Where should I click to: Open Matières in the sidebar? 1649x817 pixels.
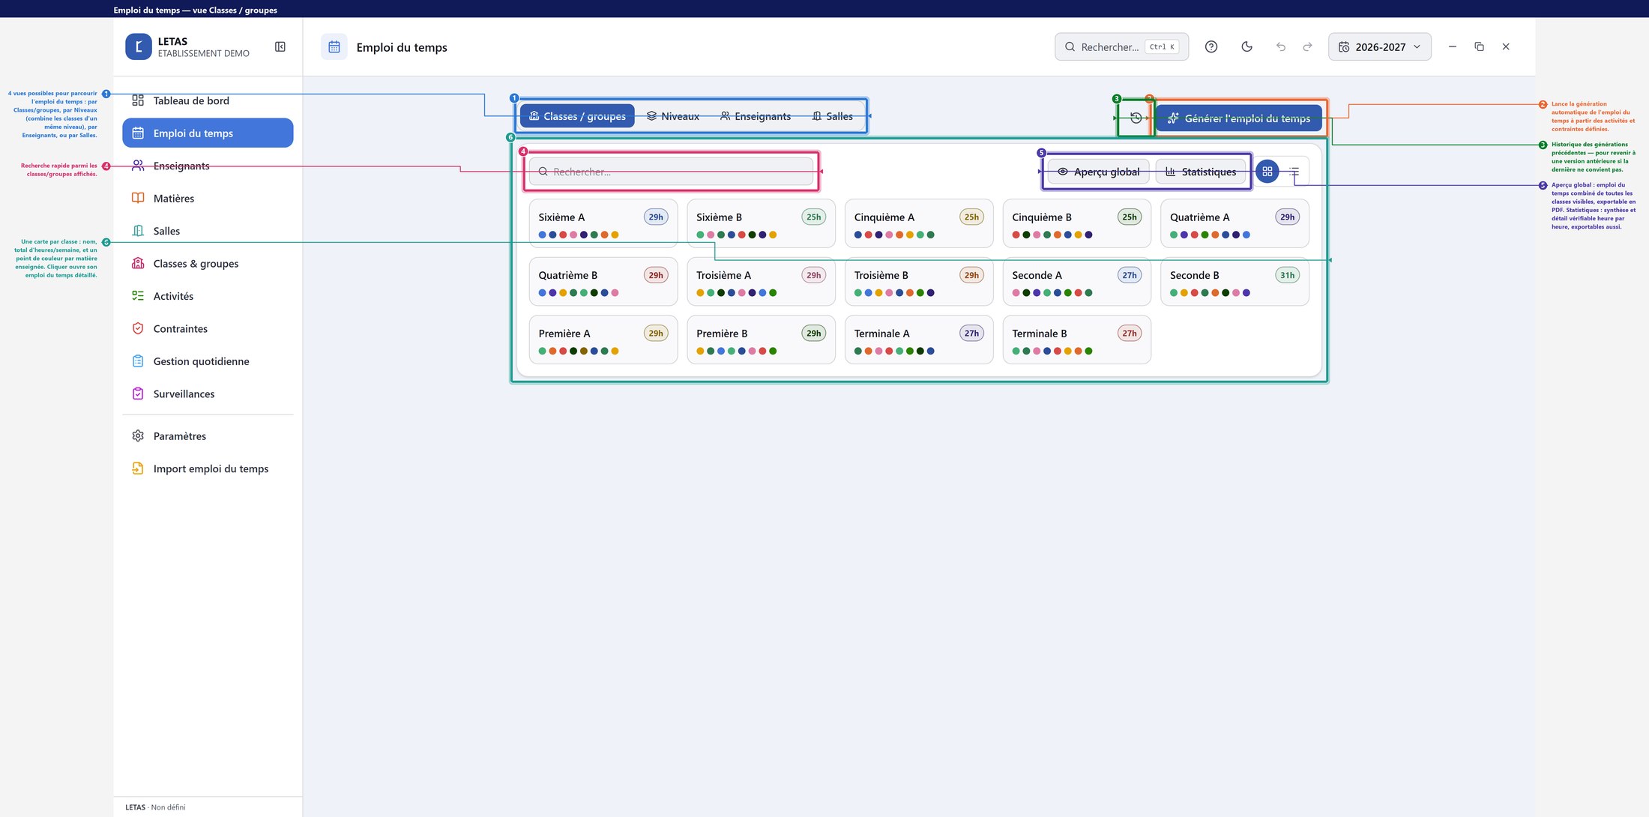coord(208,198)
